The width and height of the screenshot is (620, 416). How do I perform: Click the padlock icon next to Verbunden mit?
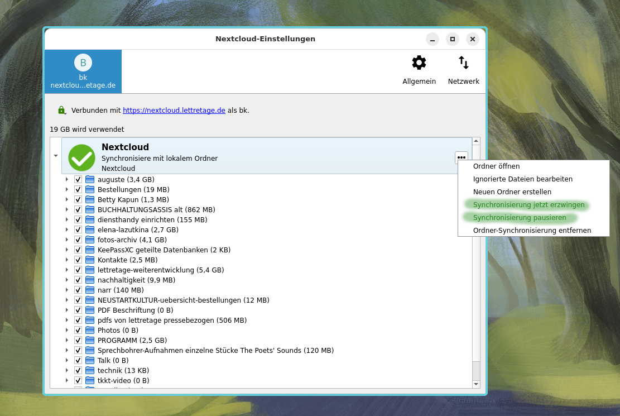[61, 110]
